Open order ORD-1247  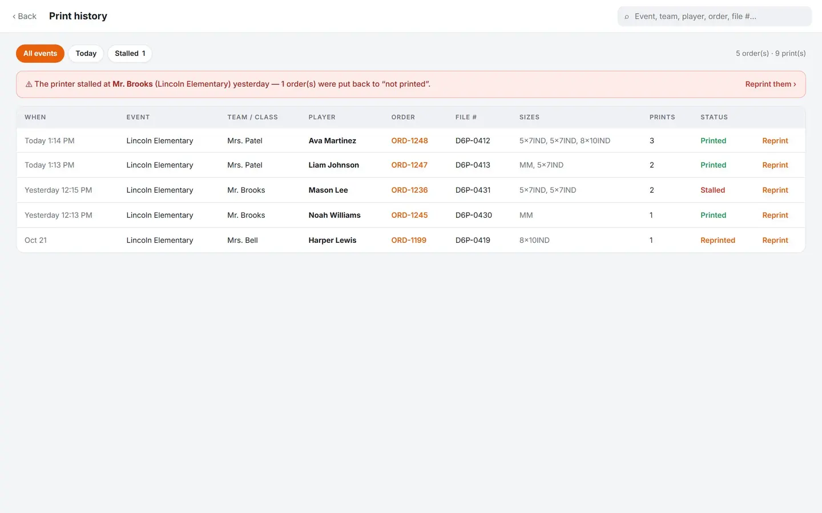click(409, 165)
